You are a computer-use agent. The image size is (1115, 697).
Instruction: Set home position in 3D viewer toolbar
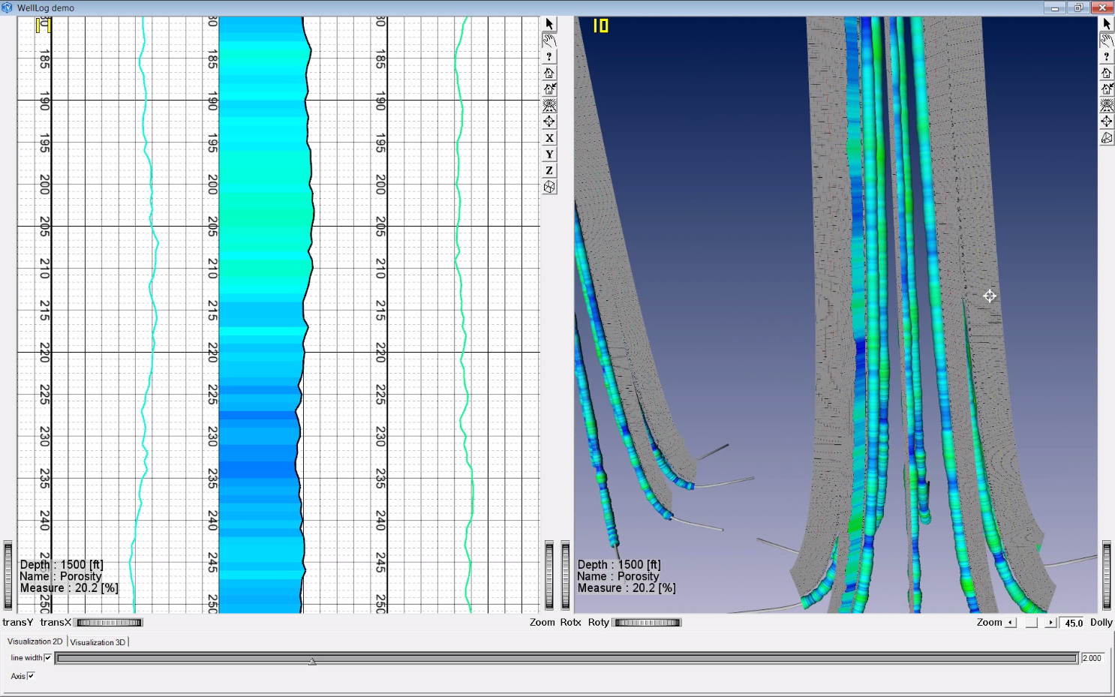tap(1107, 89)
